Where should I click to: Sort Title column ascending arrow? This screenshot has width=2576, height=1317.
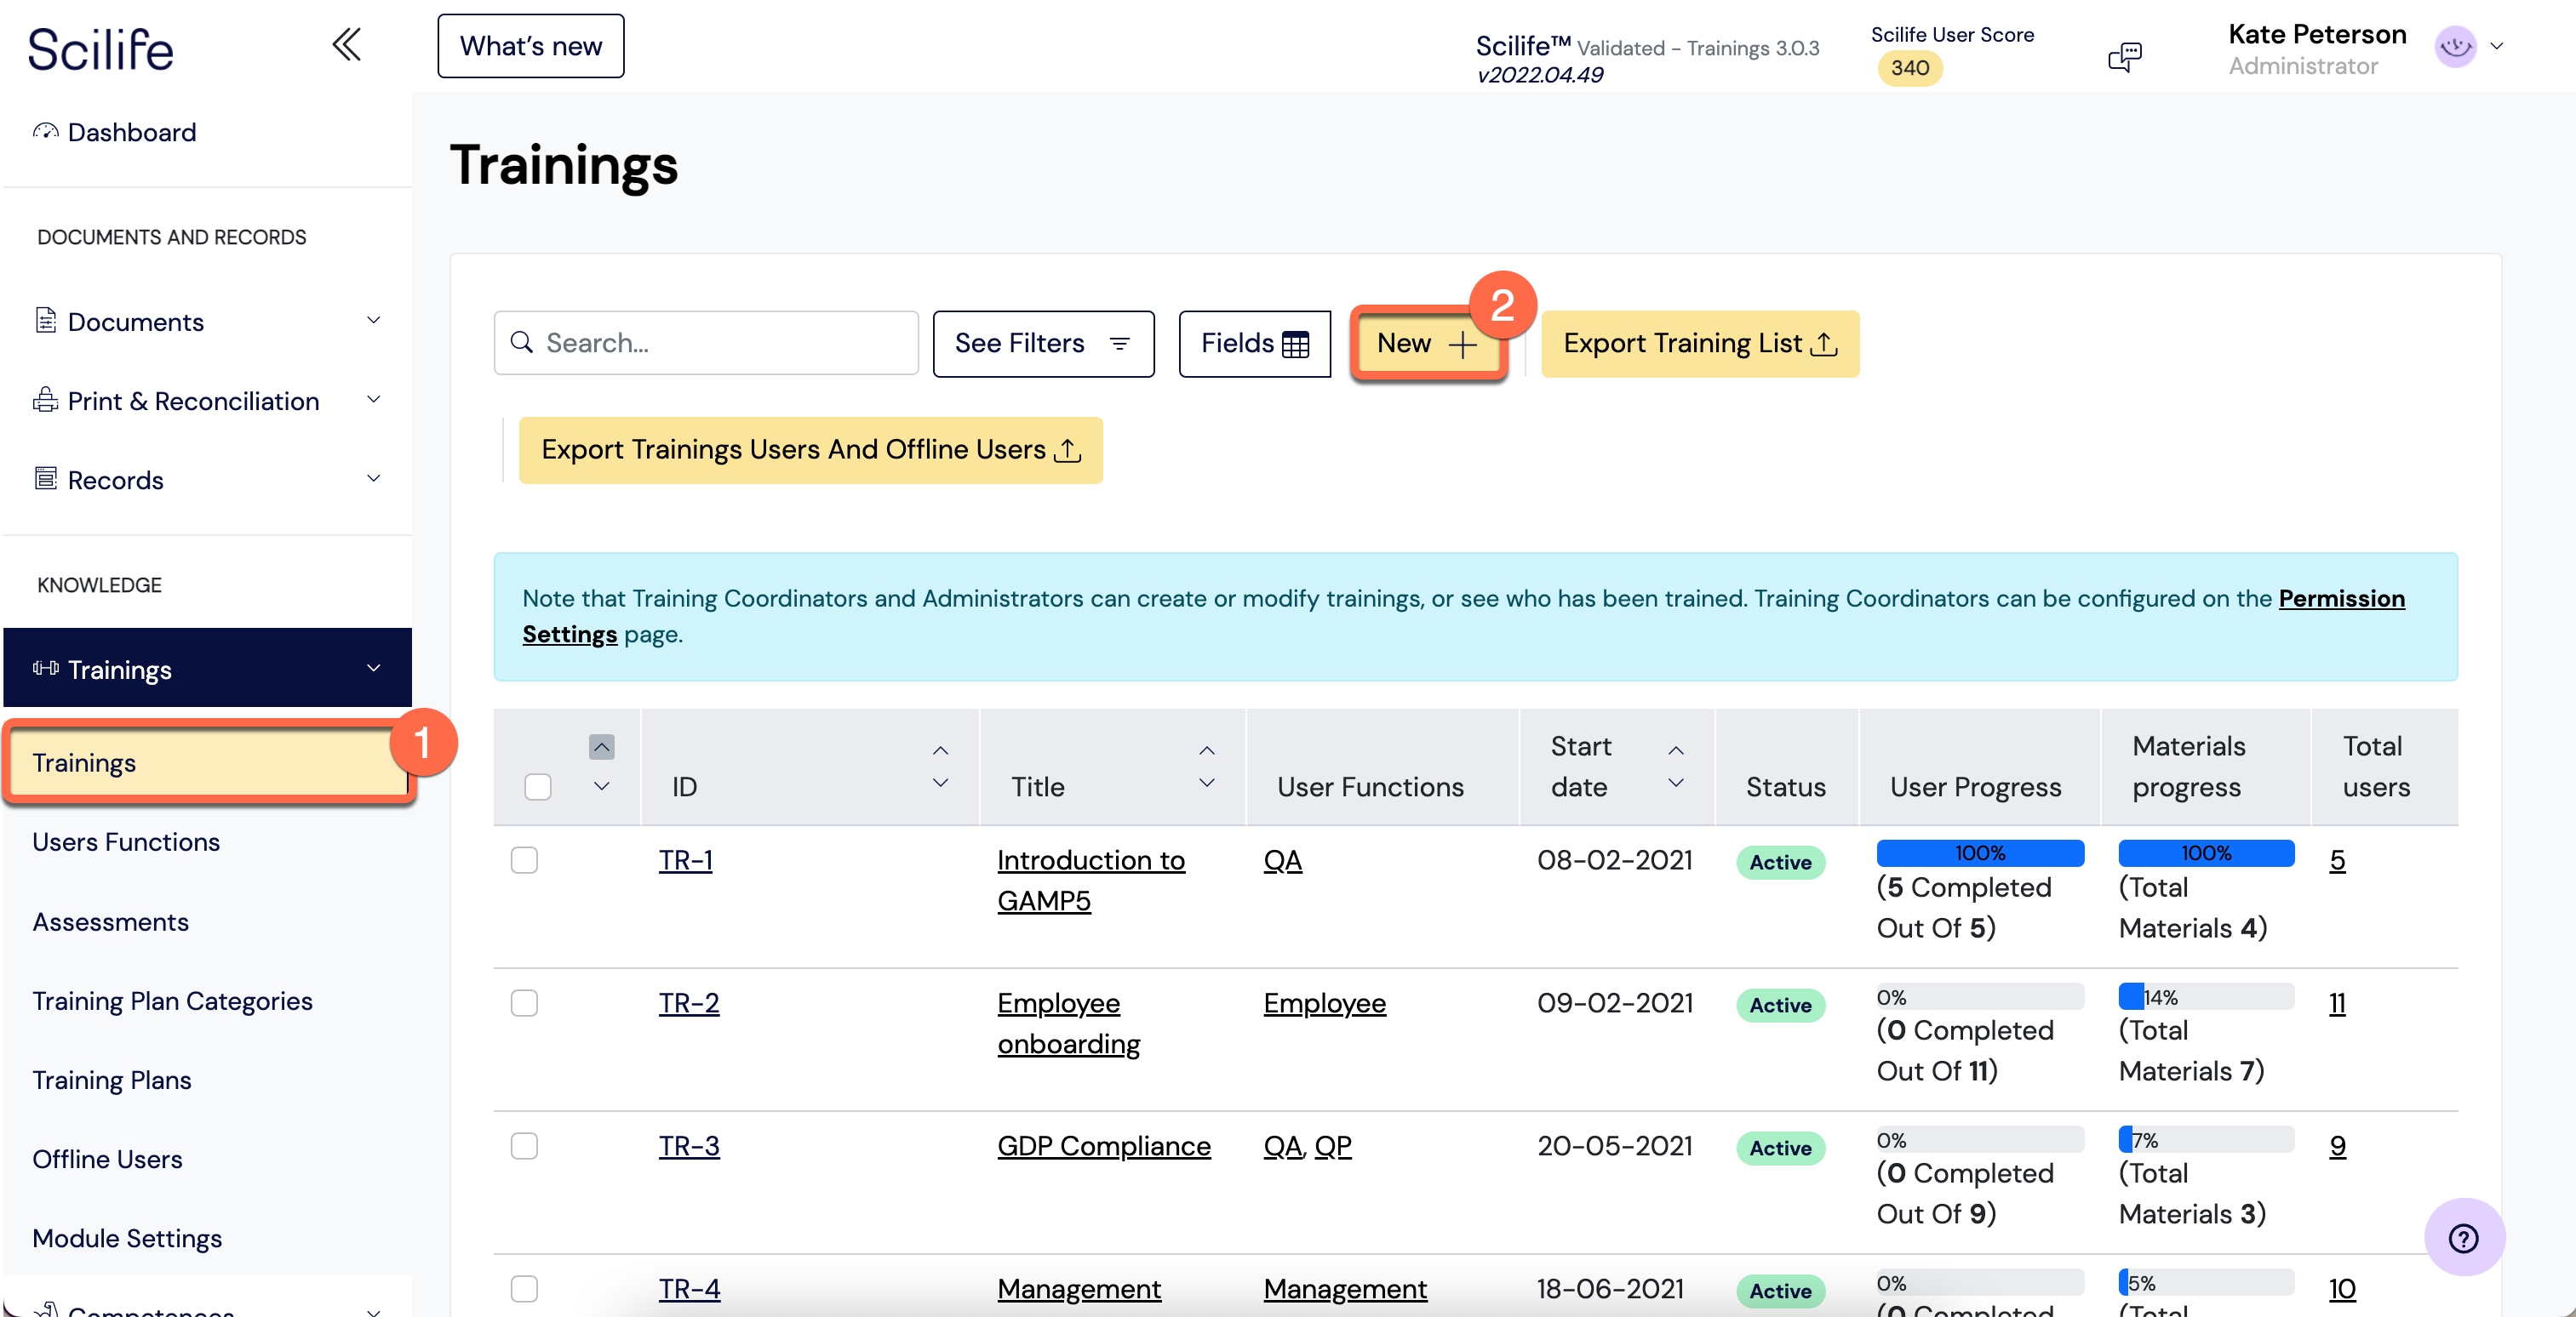click(x=1207, y=750)
